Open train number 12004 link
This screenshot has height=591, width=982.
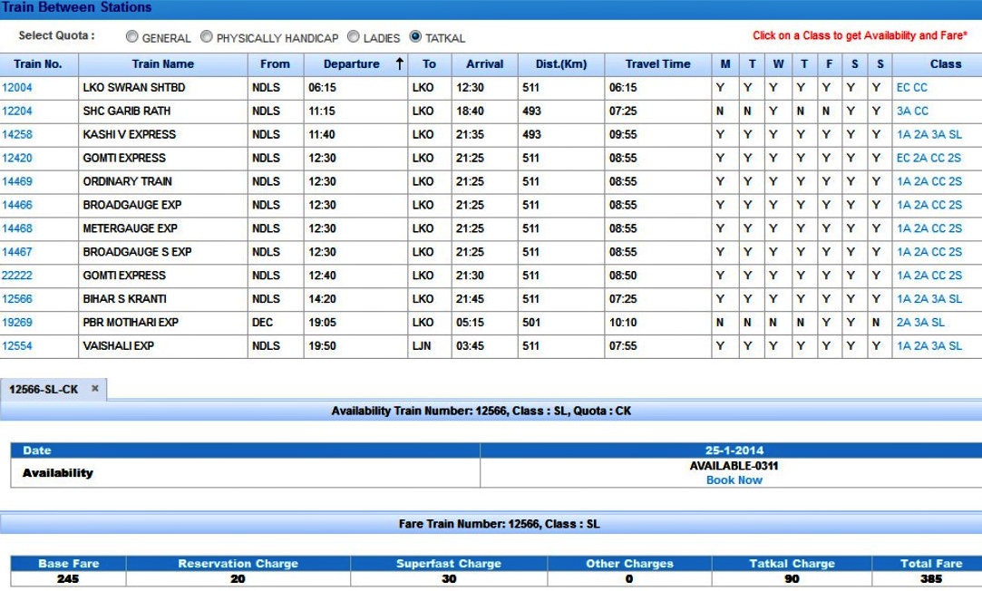17,88
